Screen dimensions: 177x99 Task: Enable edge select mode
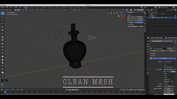pyautogui.click(x=17, y=10)
